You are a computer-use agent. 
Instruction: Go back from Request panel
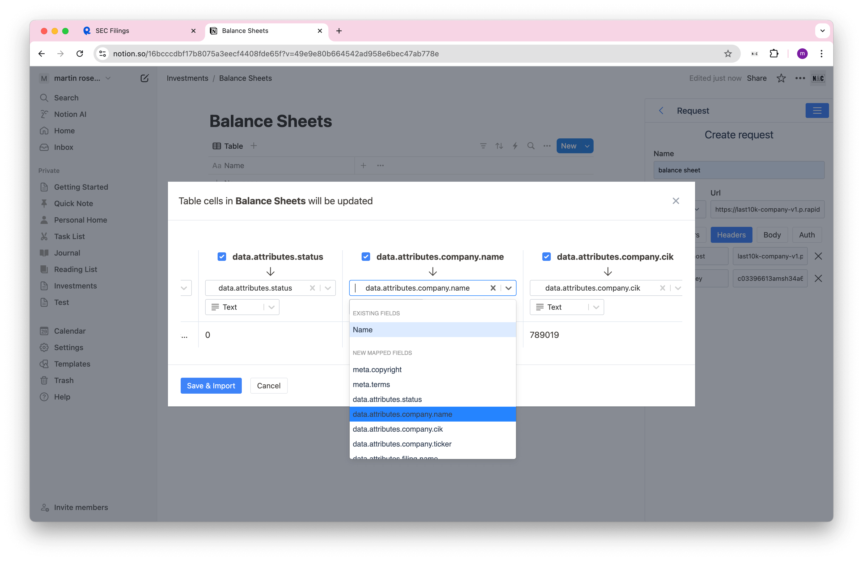(x=661, y=110)
